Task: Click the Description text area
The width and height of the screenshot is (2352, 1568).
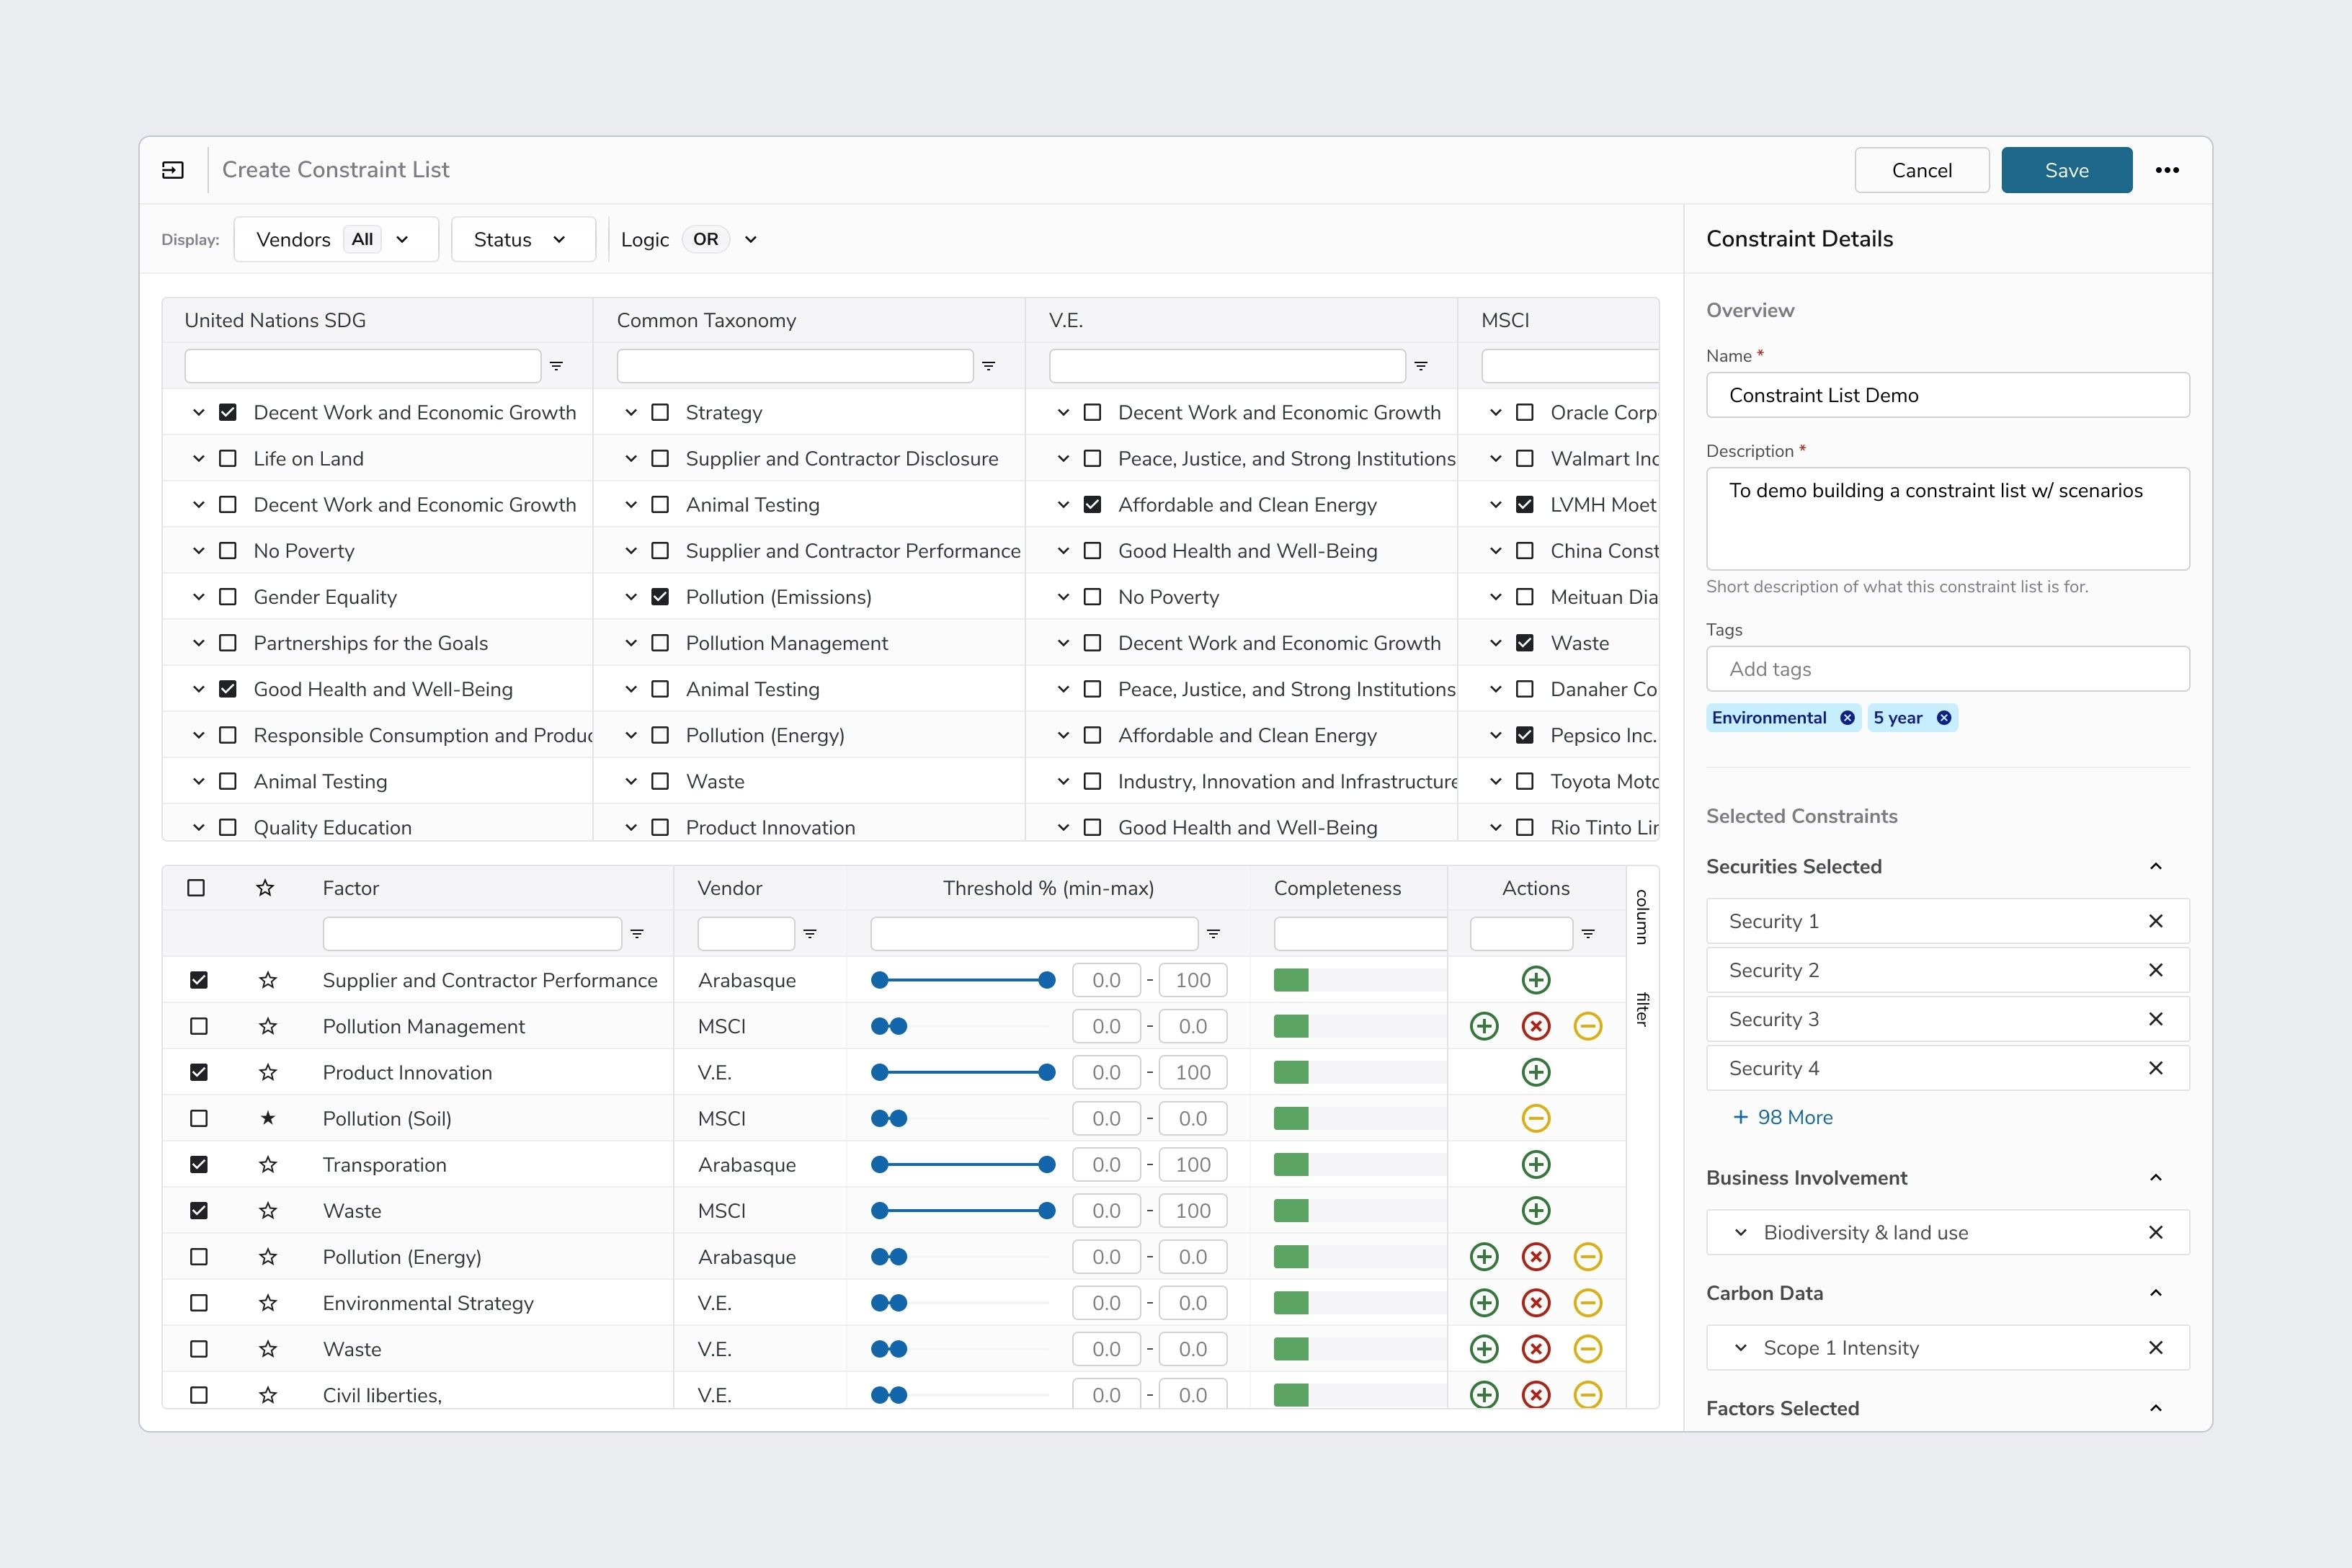Action: coord(1948,519)
